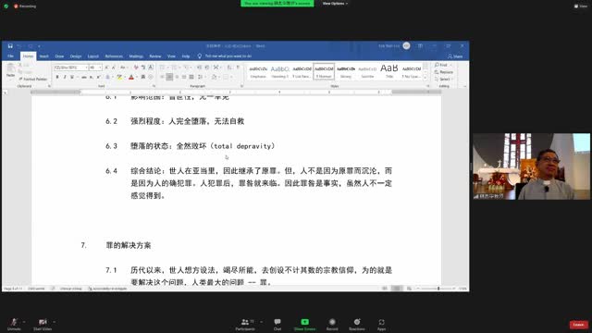This screenshot has height=333, width=592.
Task: Show paragraph marks with pilcrow icon
Action: pyautogui.click(x=238, y=68)
